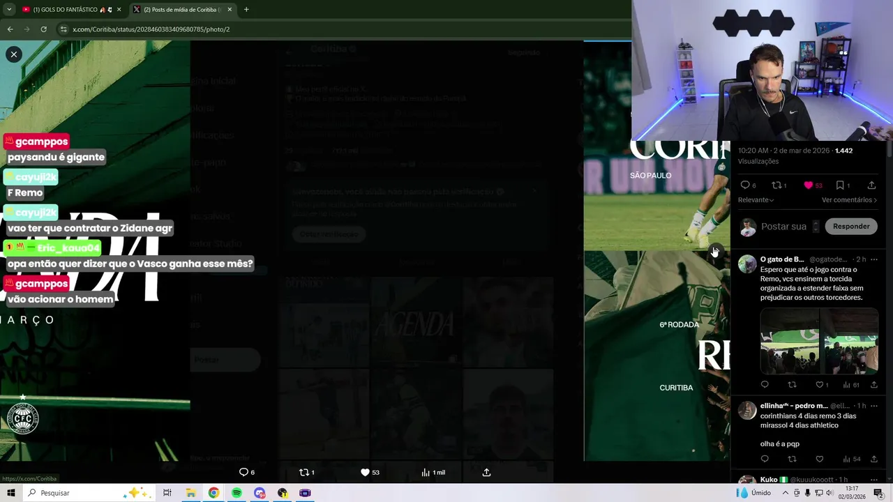View stats (54) of ellinha comment
This screenshot has width=893, height=502.
click(850, 459)
